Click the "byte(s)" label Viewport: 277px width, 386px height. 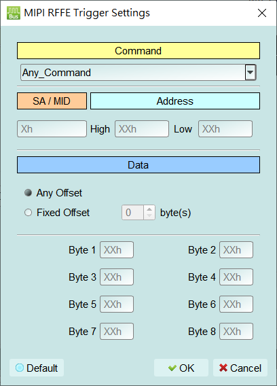175,213
